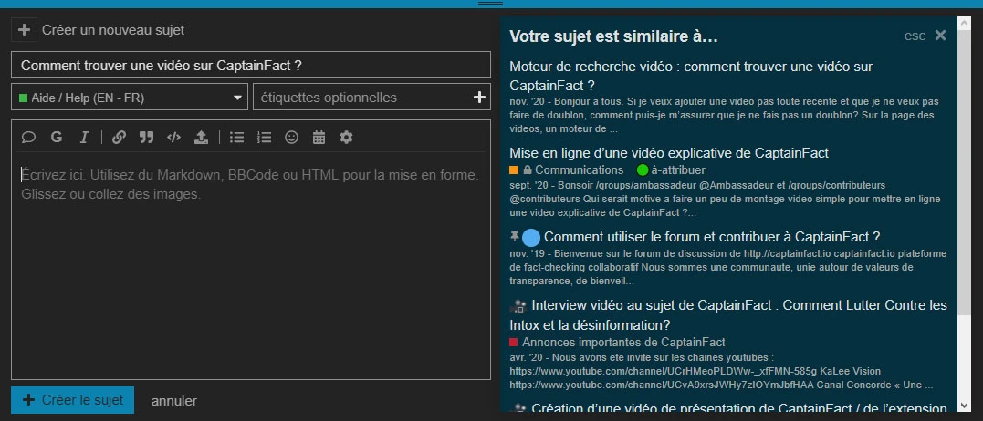Open Comment utiliser le forum topic
This screenshot has width=983, height=421.
tap(712, 236)
